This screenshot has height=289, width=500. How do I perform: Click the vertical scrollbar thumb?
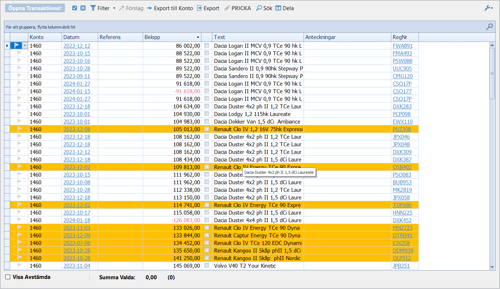point(492,73)
